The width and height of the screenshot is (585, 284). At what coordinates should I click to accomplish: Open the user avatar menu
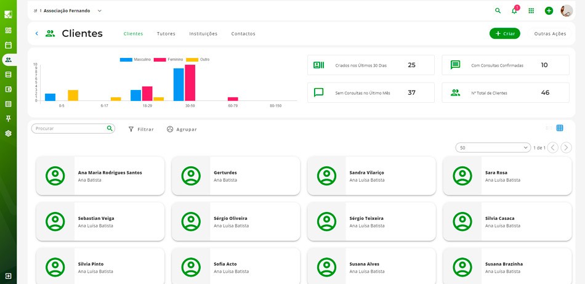[567, 11]
